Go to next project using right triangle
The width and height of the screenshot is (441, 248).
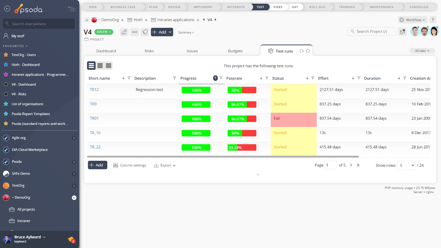[215, 20]
